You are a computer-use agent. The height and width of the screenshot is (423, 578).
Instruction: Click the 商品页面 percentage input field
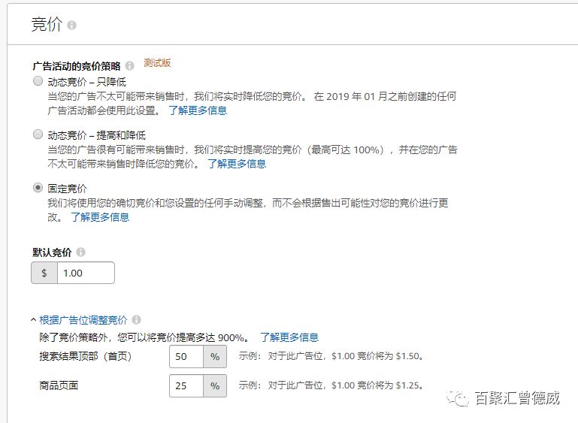click(x=186, y=386)
